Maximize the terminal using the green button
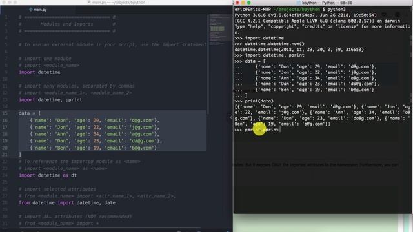 point(248,3)
